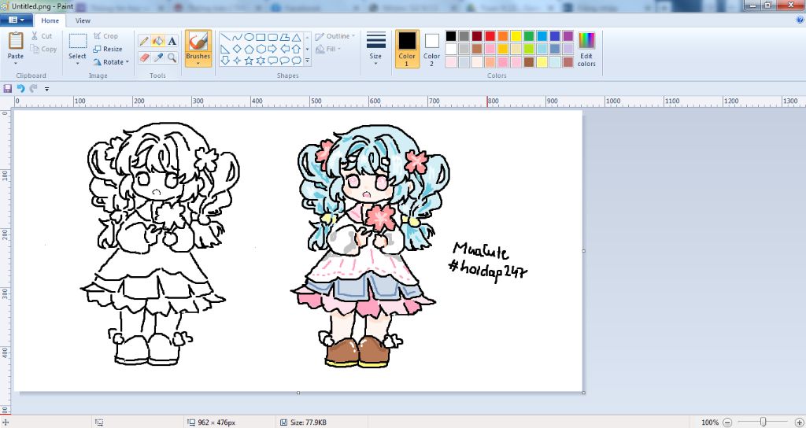Zoom out using the minus button
This screenshot has height=428, width=806.
(727, 422)
